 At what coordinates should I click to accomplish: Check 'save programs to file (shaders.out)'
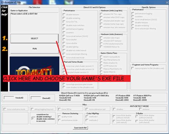[x=133, y=68]
